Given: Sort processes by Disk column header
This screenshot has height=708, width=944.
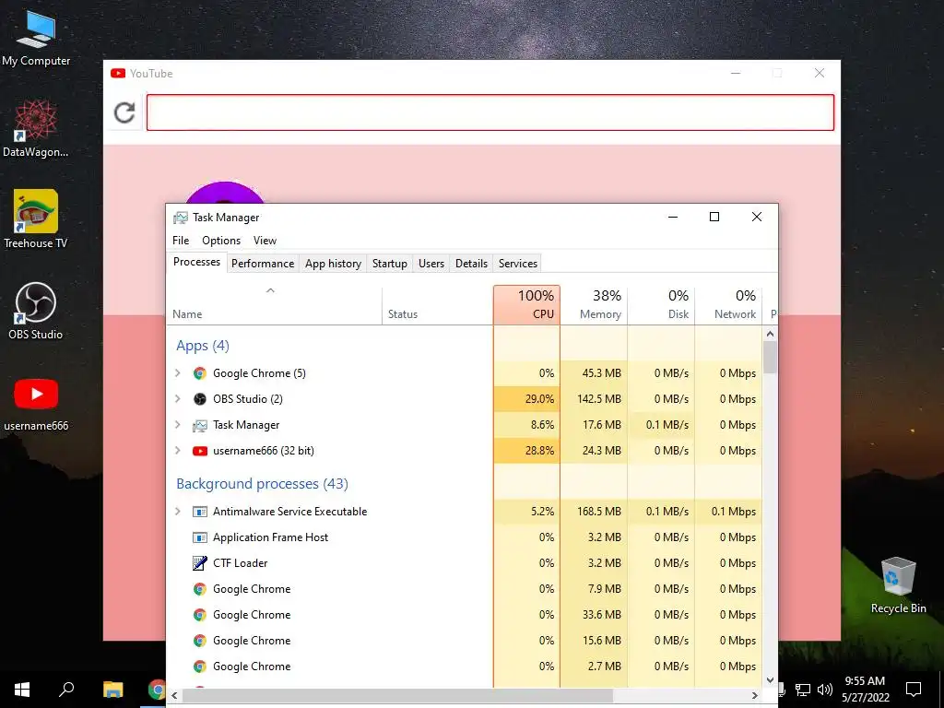Looking at the screenshot, I should (x=662, y=305).
